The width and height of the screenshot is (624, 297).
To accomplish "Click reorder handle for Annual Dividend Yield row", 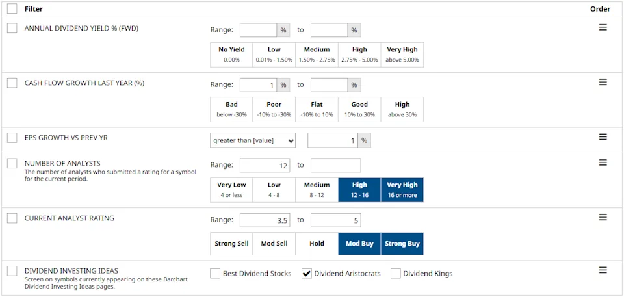I will click(x=603, y=27).
